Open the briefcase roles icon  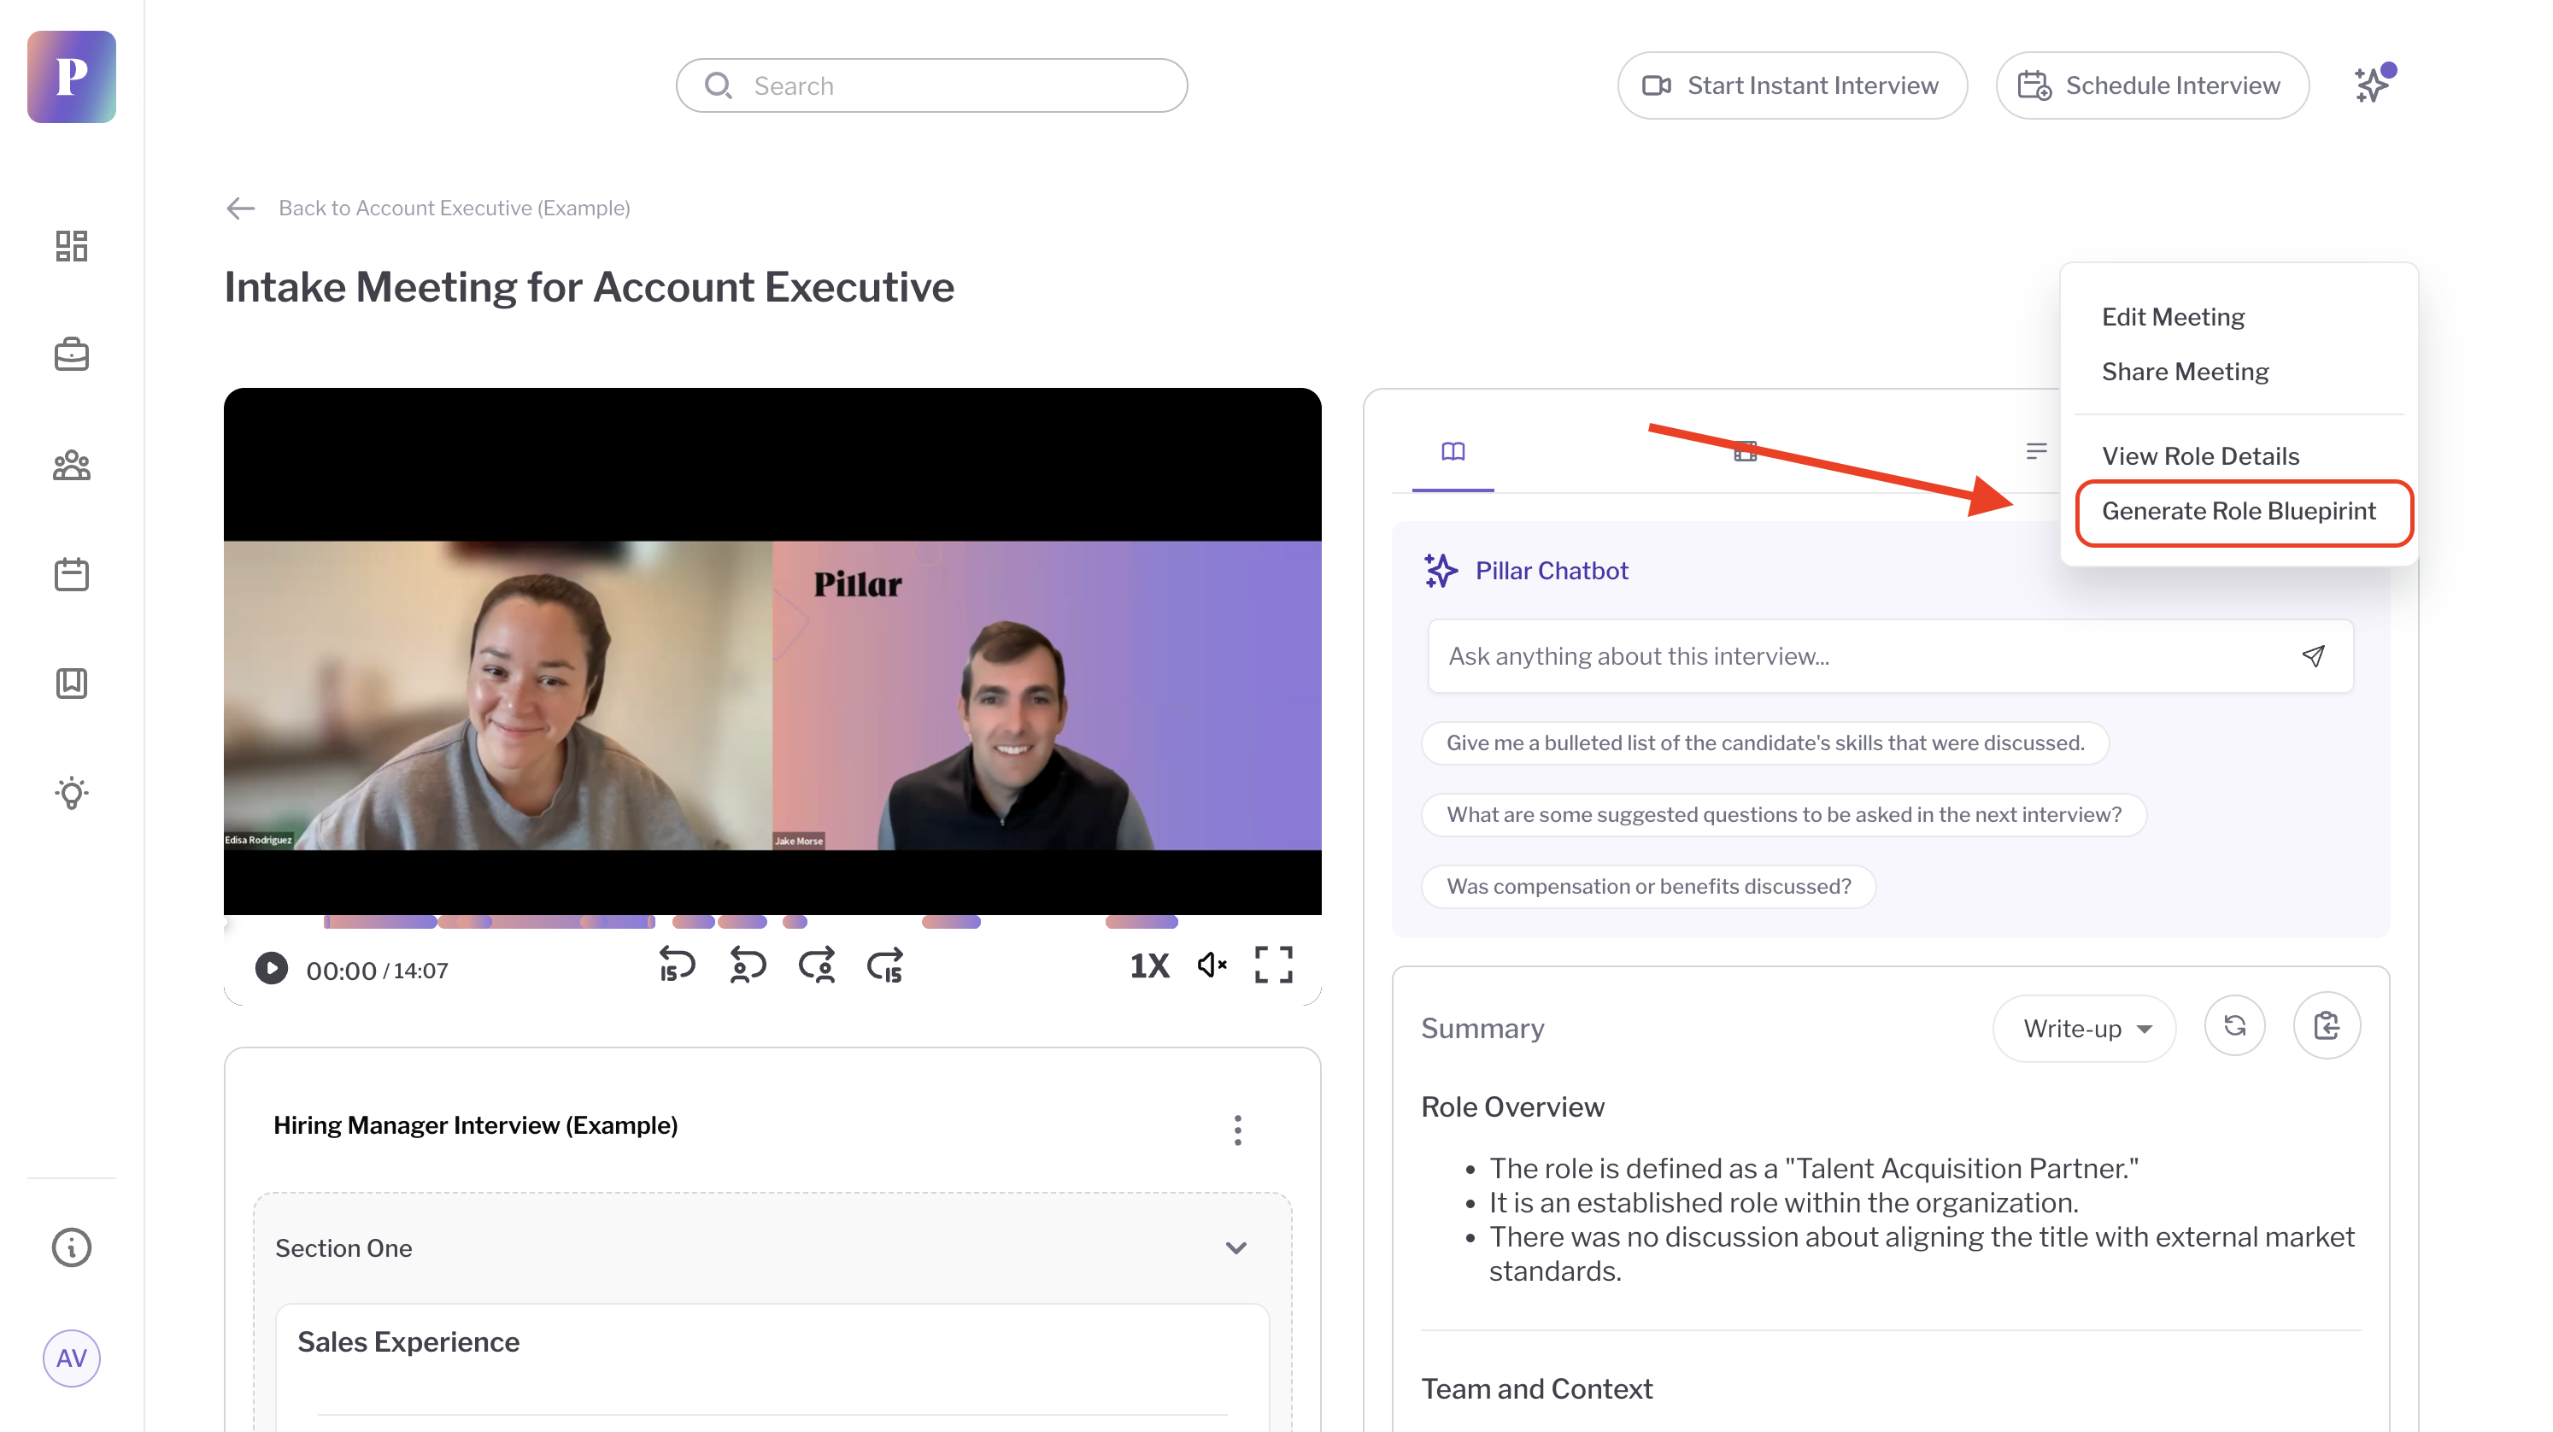(72, 355)
